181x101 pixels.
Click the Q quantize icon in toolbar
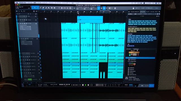click(x=67, y=8)
